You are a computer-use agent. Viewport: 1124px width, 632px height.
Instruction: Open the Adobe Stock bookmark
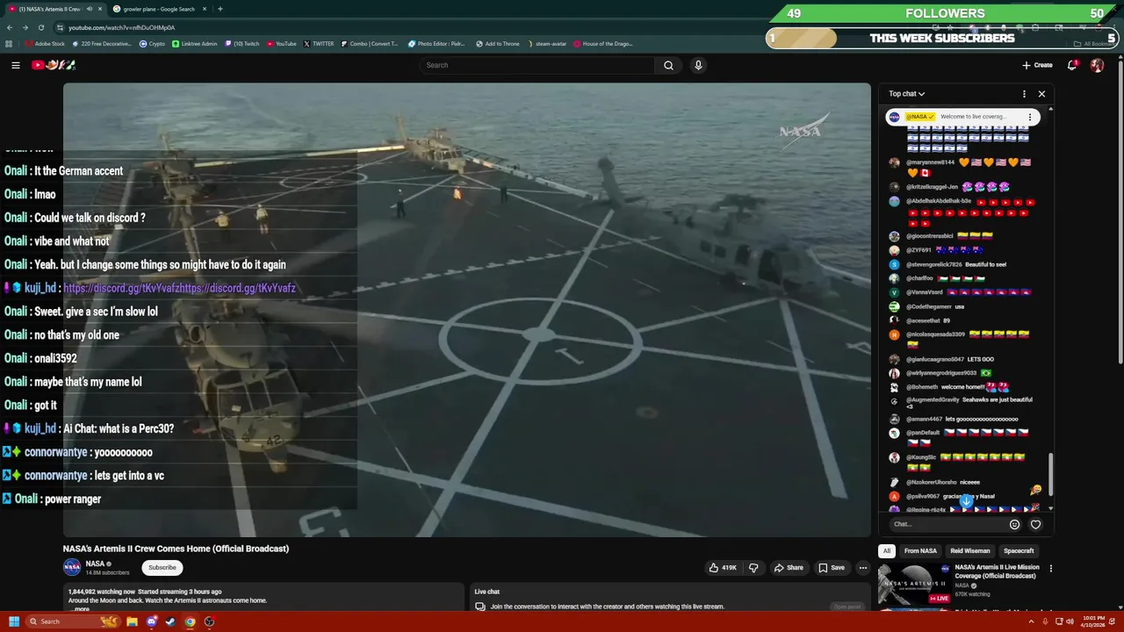(x=45, y=44)
